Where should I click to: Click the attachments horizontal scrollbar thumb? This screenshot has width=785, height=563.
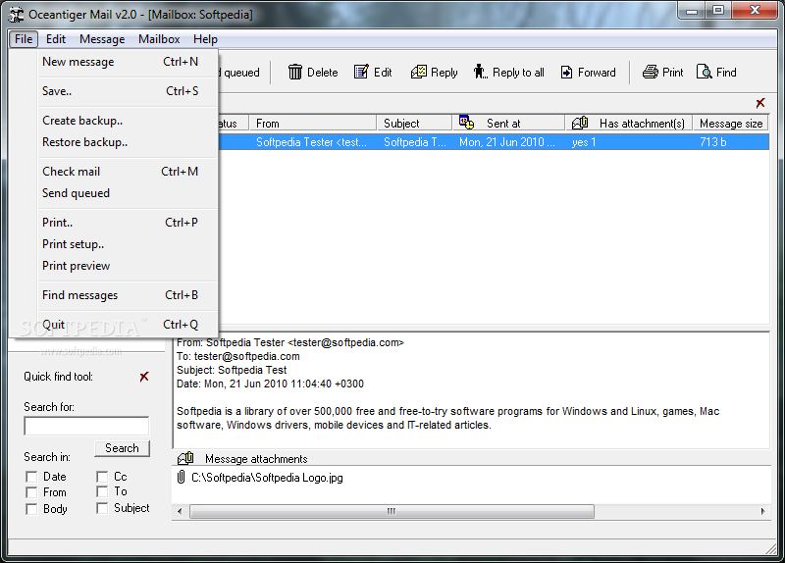(x=392, y=511)
